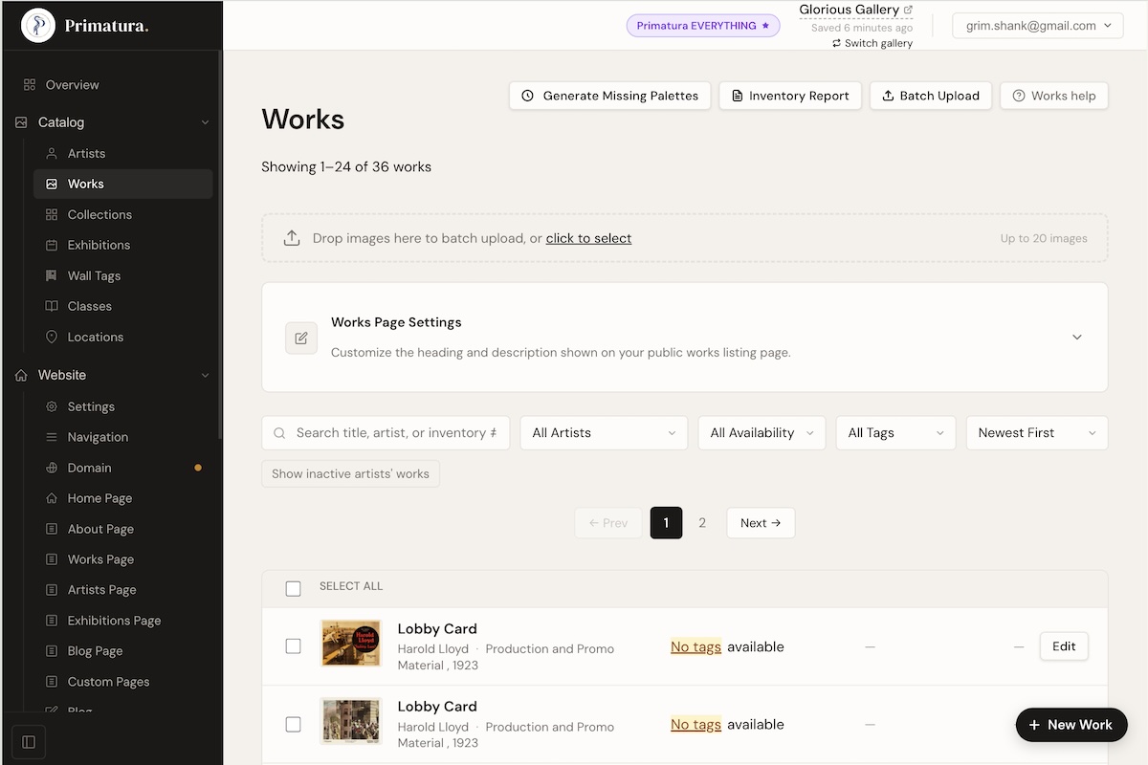Image resolution: width=1148 pixels, height=765 pixels.
Task: Click the Locations pin icon
Action: coord(52,337)
